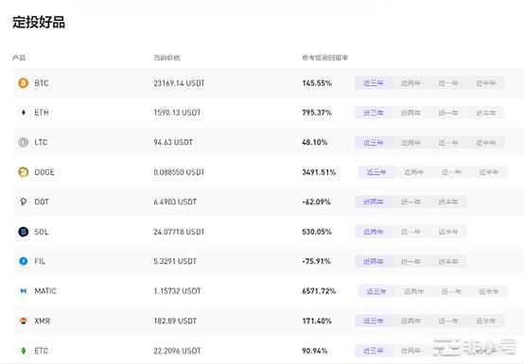Select 近两年 period in SOL row
The width and height of the screenshot is (524, 364).
coord(374,232)
